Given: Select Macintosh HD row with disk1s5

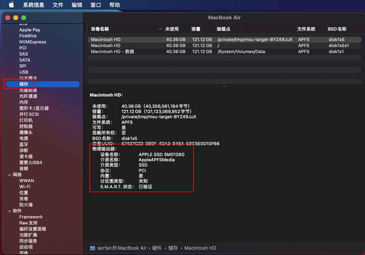Looking at the screenshot, I should click(x=225, y=39).
